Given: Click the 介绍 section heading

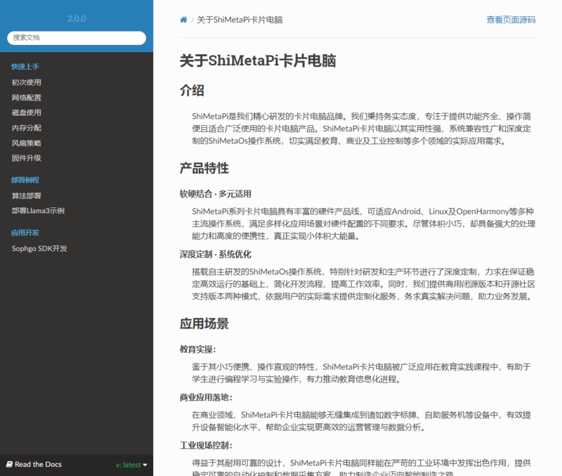Looking at the screenshot, I should (192, 91).
